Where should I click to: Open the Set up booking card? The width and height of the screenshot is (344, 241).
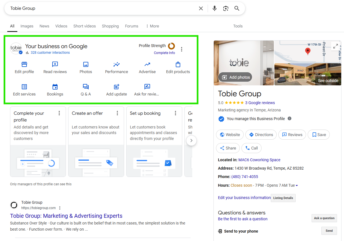click(x=154, y=141)
